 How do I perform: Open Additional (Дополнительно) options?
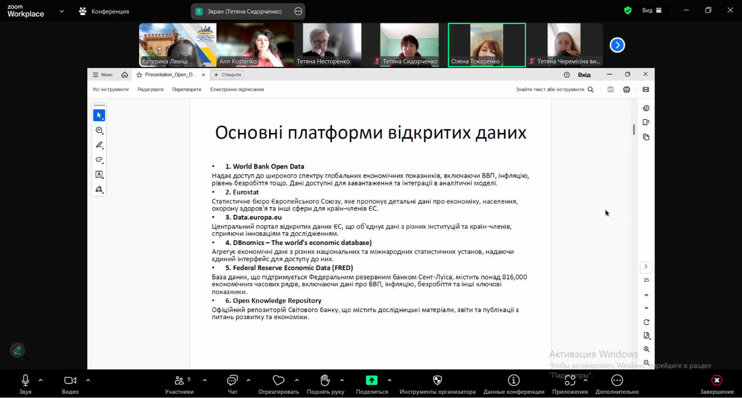[617, 384]
